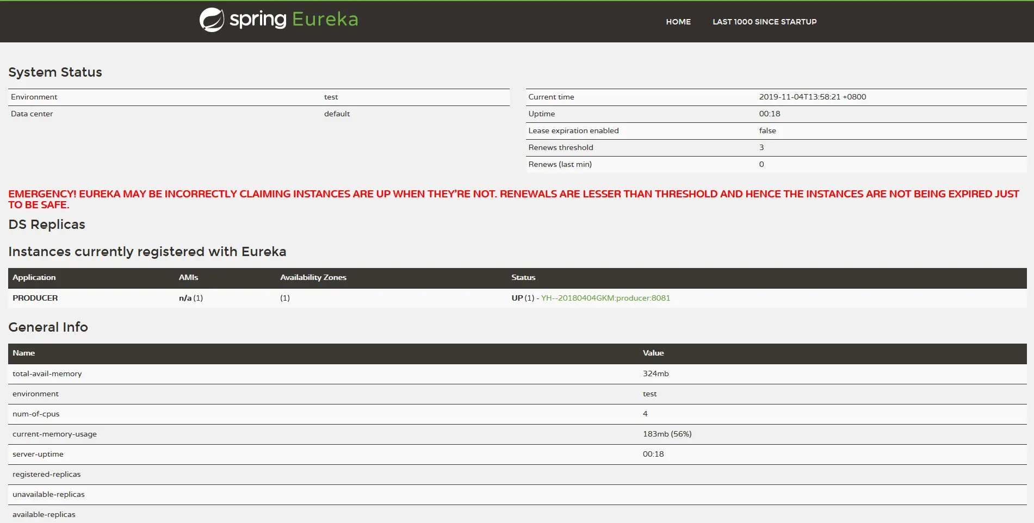
Task: Click the total-avail-memory row name
Action: [47, 373]
